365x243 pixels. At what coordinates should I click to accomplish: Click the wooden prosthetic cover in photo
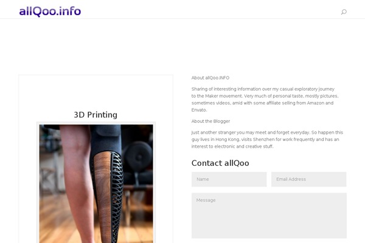point(103,196)
